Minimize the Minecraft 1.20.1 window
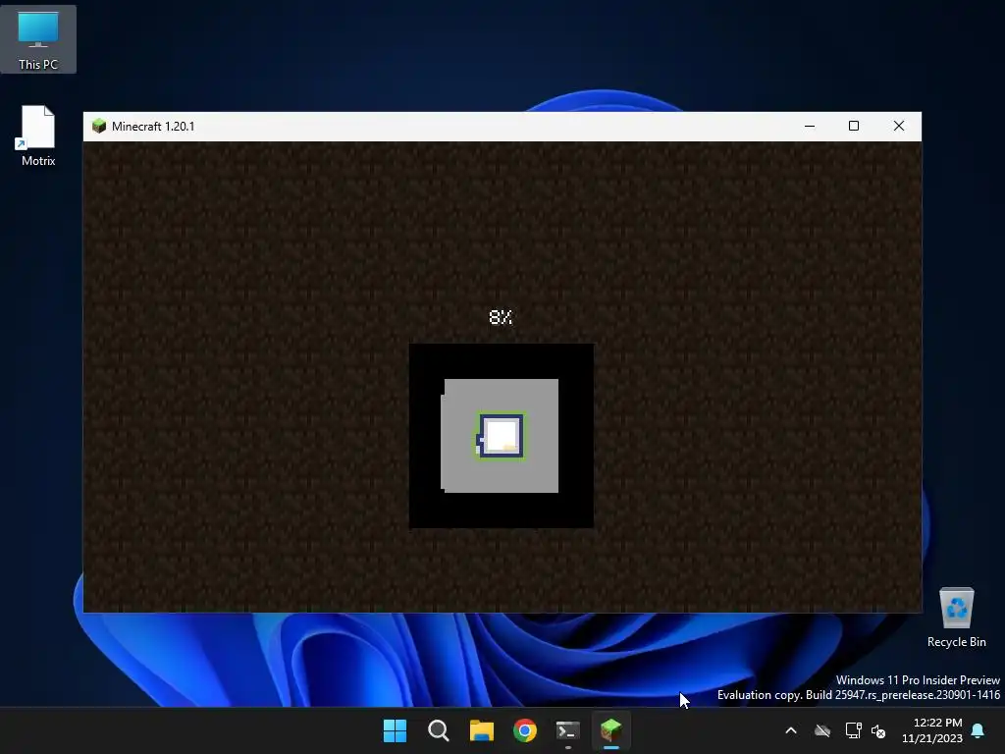The image size is (1005, 754). (x=810, y=127)
